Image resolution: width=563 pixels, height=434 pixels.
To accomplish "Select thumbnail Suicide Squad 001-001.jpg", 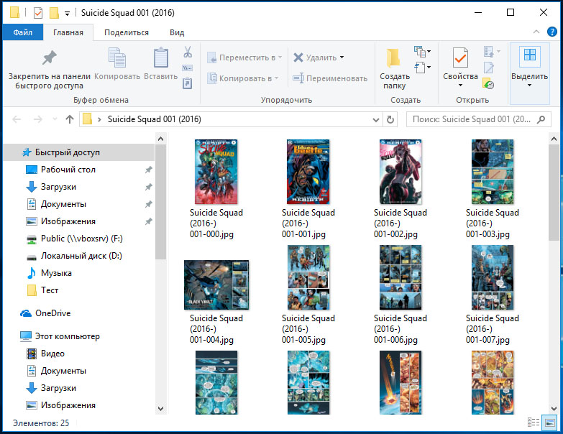I will [308, 172].
